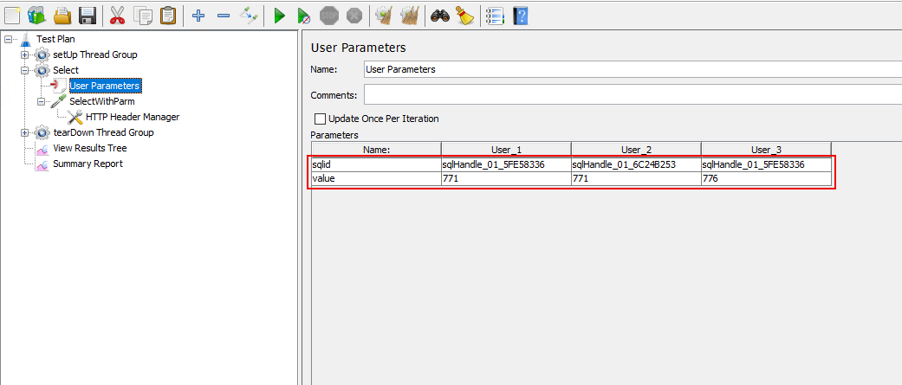Enable Update Once Per Iteration checkbox

pyautogui.click(x=320, y=119)
